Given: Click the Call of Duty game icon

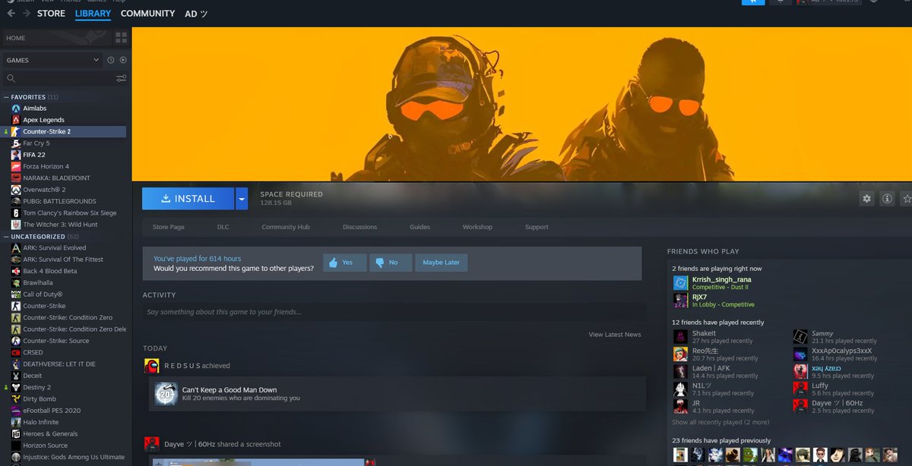Looking at the screenshot, I should tap(16, 294).
